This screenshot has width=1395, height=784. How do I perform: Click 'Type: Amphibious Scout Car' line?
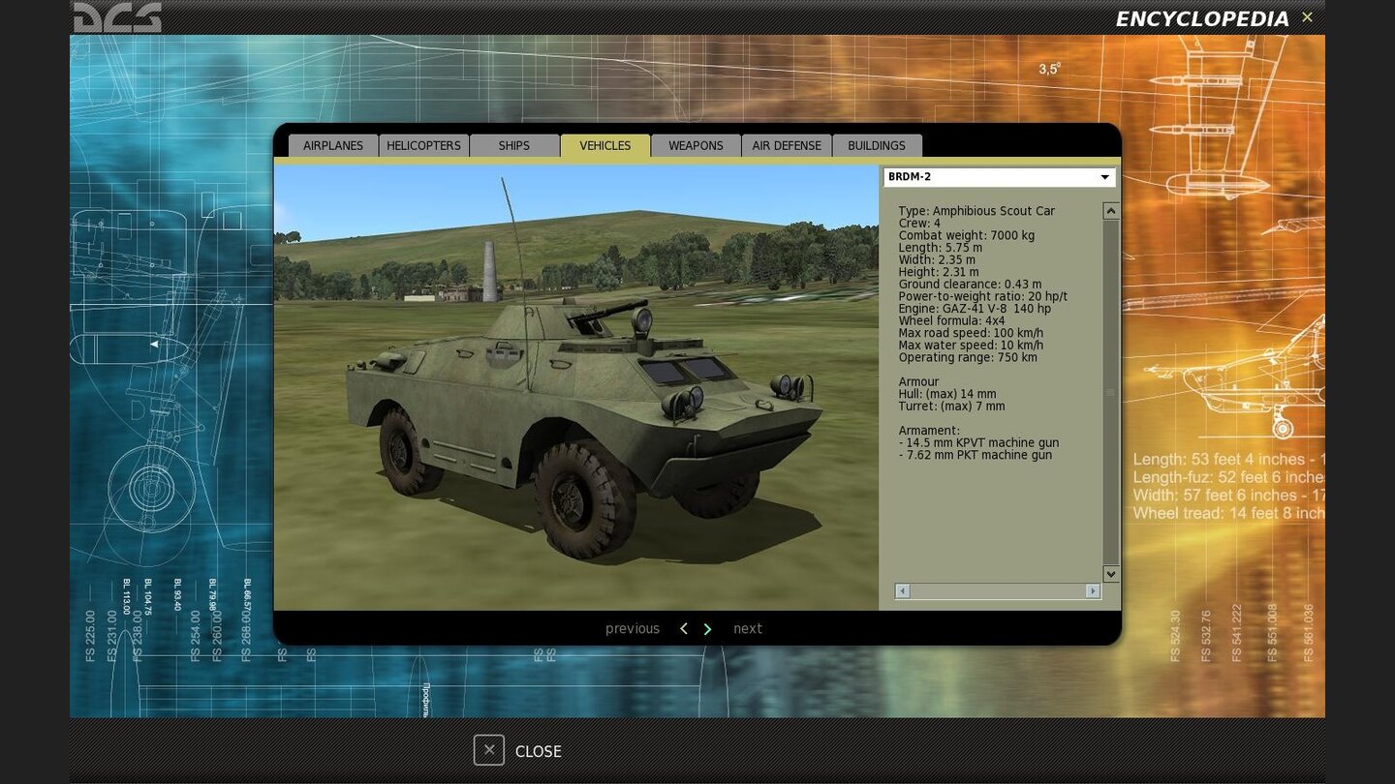tap(976, 211)
